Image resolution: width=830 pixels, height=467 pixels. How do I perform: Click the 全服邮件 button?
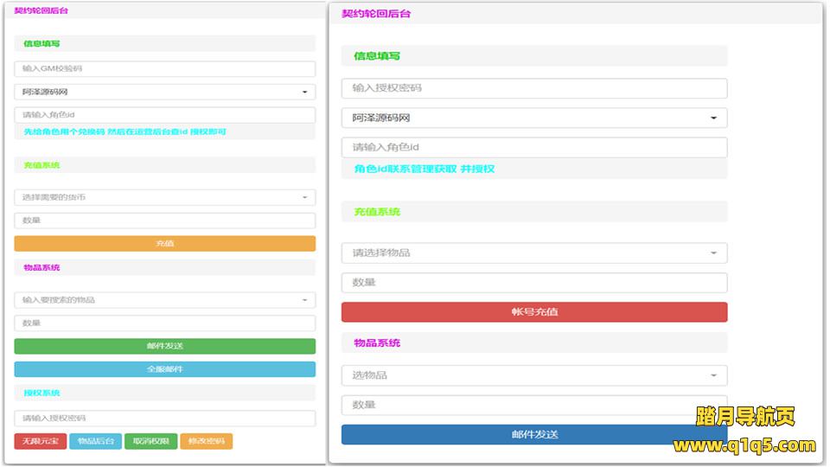164,369
